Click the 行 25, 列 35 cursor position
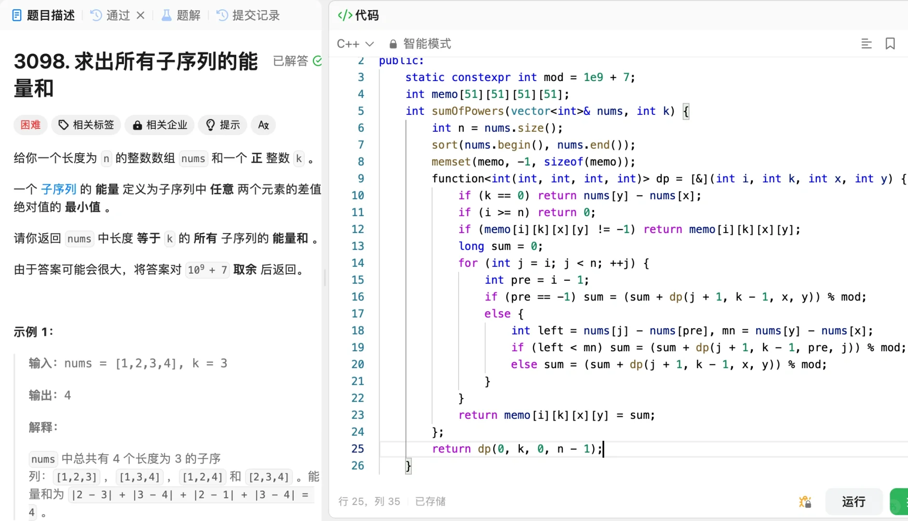The width and height of the screenshot is (908, 521). tap(369, 502)
